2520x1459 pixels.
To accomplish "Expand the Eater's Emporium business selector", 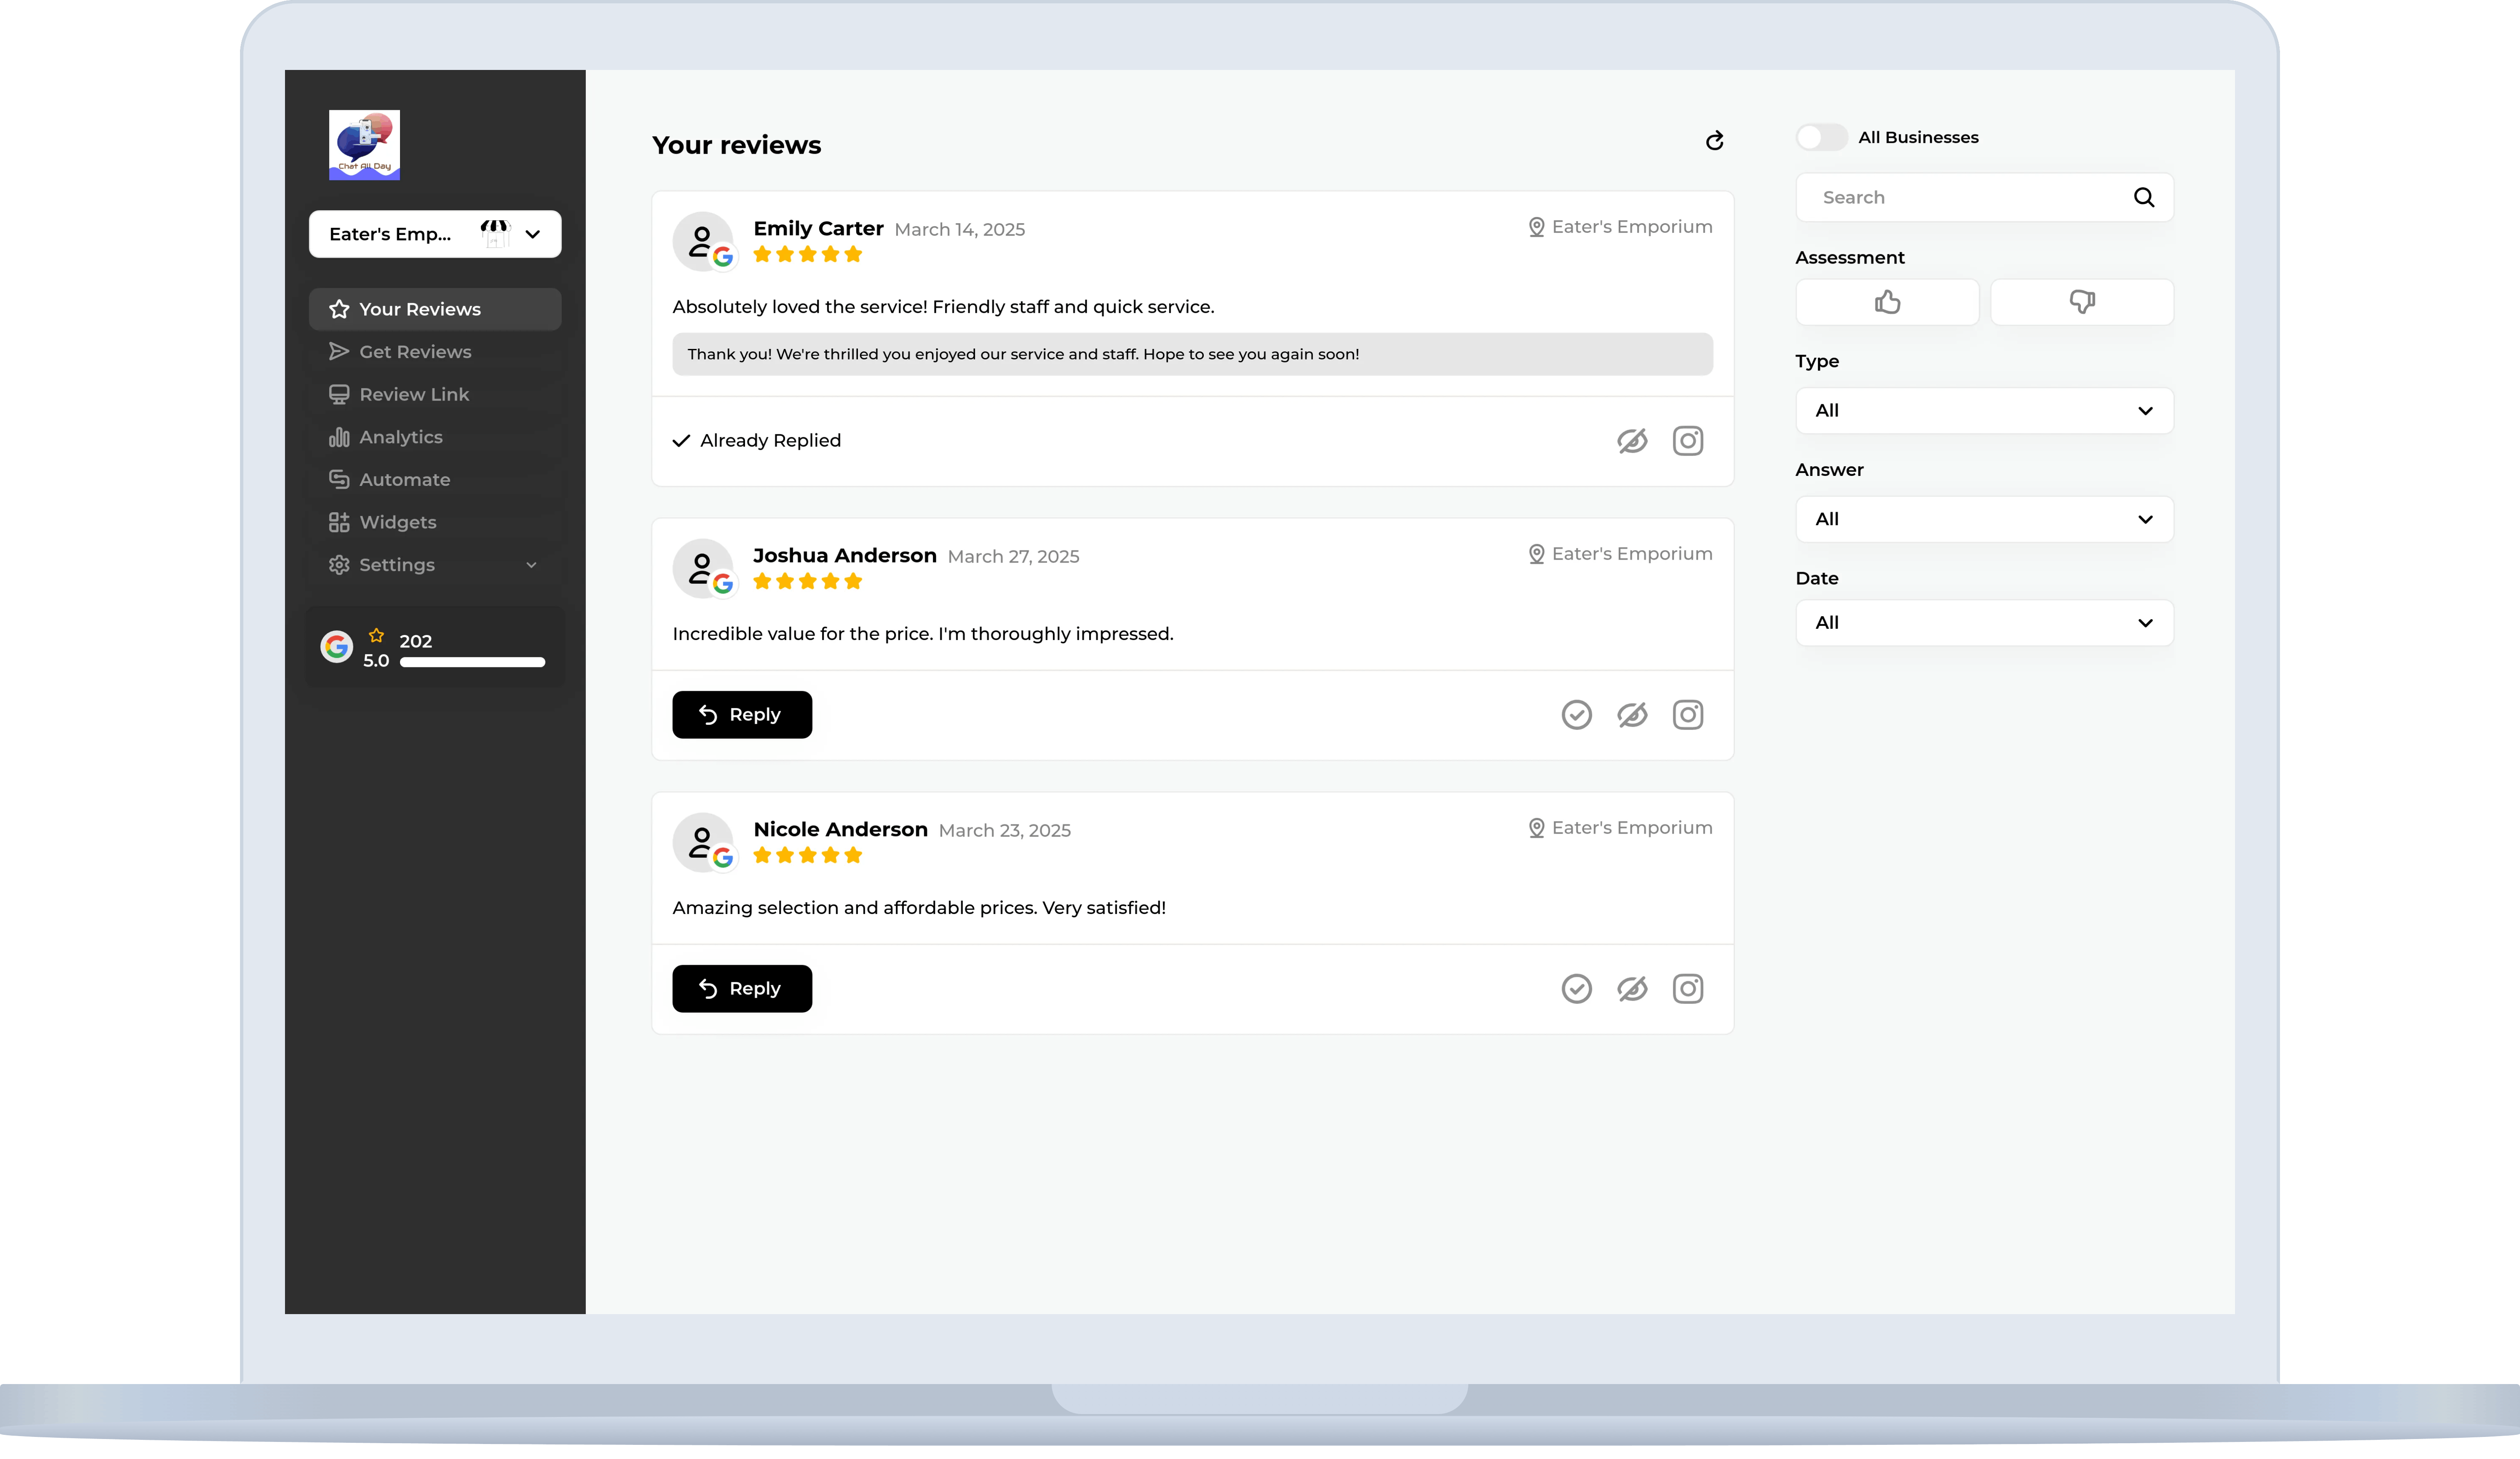I will click(532, 234).
